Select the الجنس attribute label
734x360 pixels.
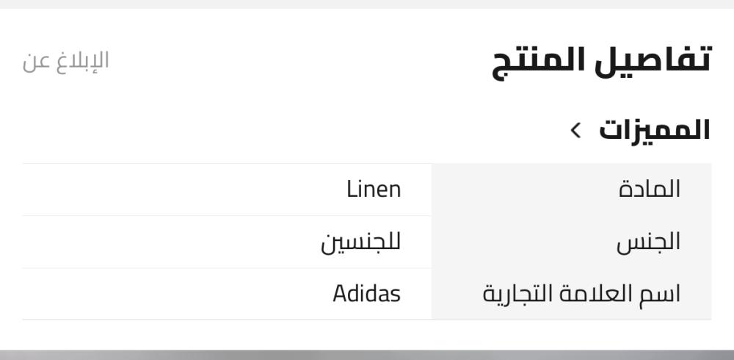[x=648, y=242]
